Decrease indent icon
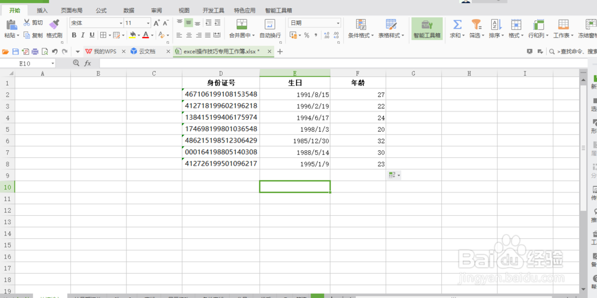 click(x=208, y=23)
